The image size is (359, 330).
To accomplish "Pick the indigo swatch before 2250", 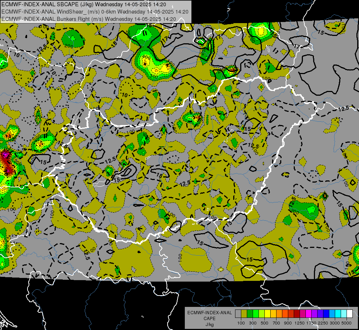I will pos(320,314).
